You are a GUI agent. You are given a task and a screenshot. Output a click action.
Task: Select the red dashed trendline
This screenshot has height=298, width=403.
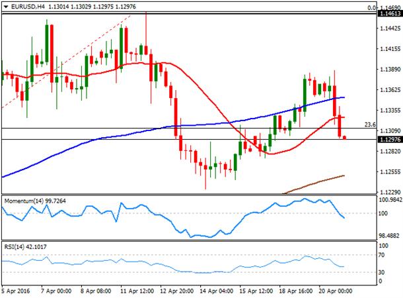tap(66, 61)
